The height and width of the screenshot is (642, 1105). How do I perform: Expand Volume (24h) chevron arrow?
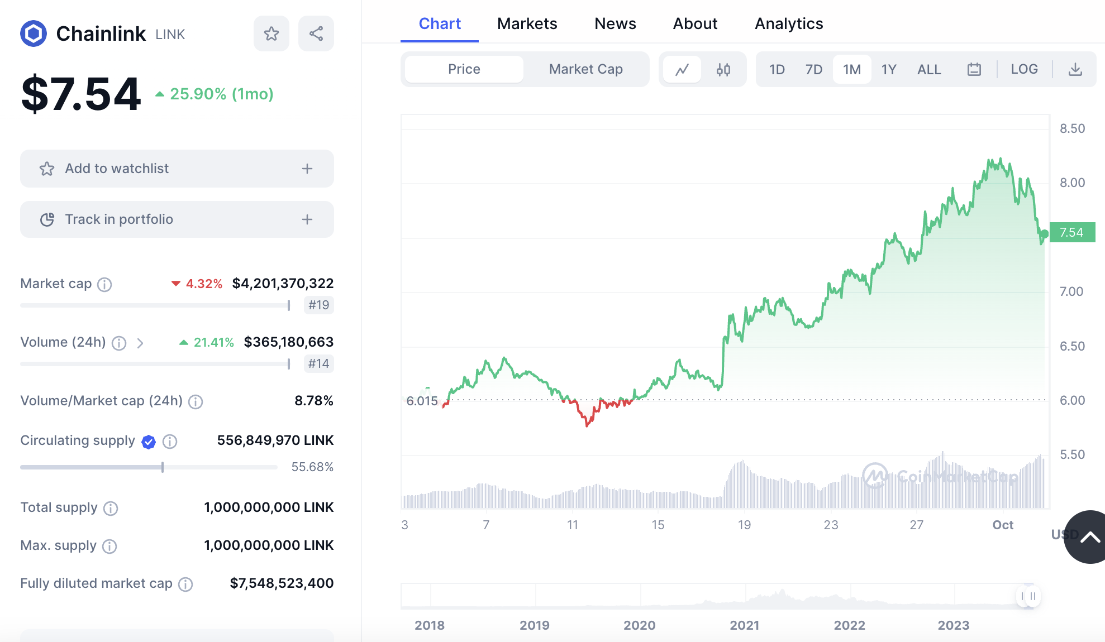(x=140, y=343)
